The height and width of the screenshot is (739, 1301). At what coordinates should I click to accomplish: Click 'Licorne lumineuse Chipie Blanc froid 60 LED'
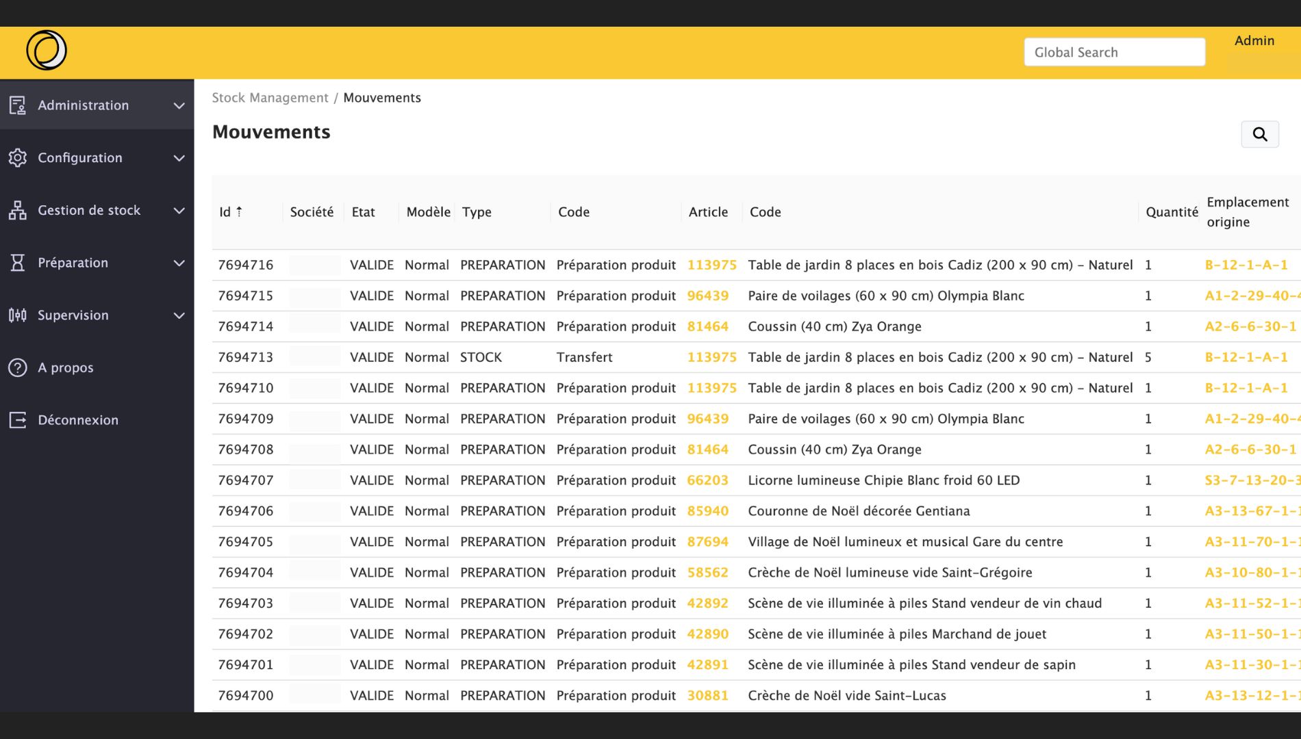coord(883,480)
